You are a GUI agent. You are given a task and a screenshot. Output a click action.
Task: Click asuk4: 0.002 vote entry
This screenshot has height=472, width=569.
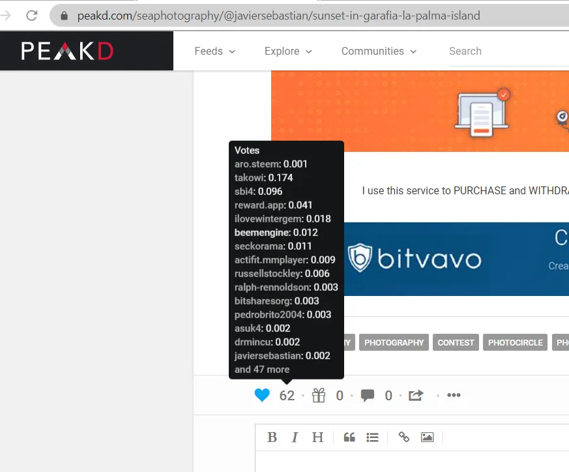tap(263, 328)
